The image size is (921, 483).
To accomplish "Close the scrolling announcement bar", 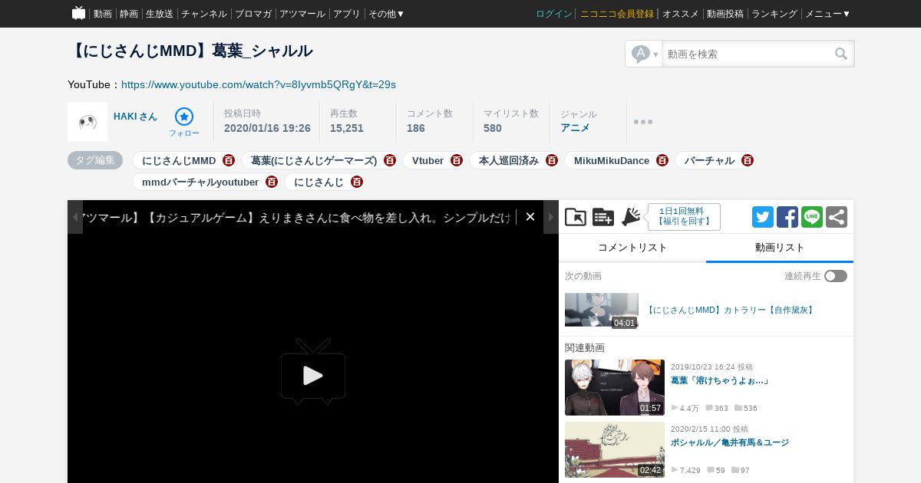I will (530, 217).
